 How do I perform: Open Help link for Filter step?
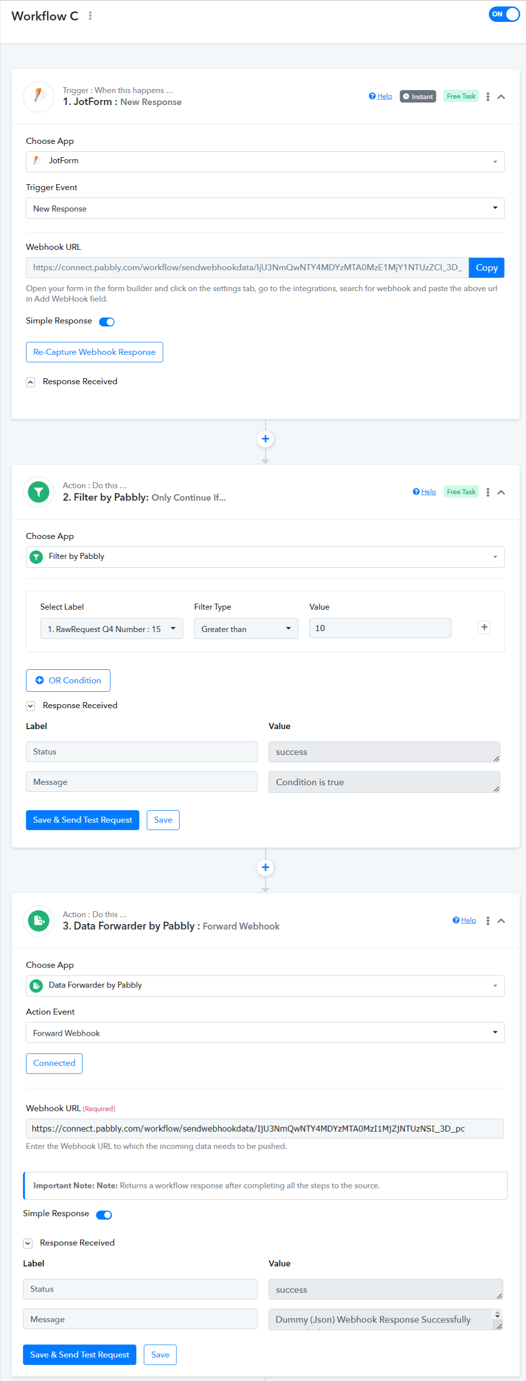pyautogui.click(x=424, y=492)
